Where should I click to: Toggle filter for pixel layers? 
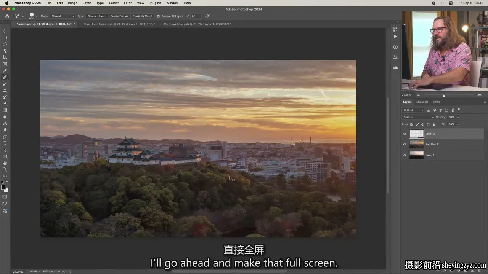tap(429, 110)
